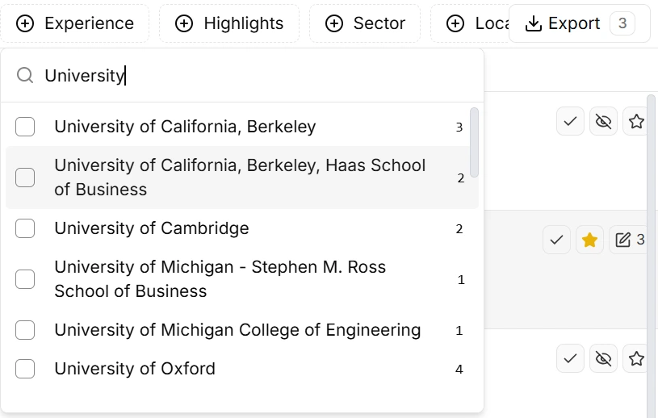Tick the University of Cambridge checkbox

[25, 228]
